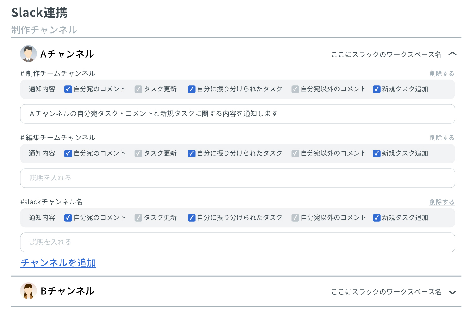Click 削除する for 編集チームチャンネル

441,138
